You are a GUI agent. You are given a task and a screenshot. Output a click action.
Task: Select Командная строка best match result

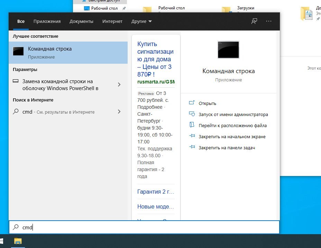68,53
